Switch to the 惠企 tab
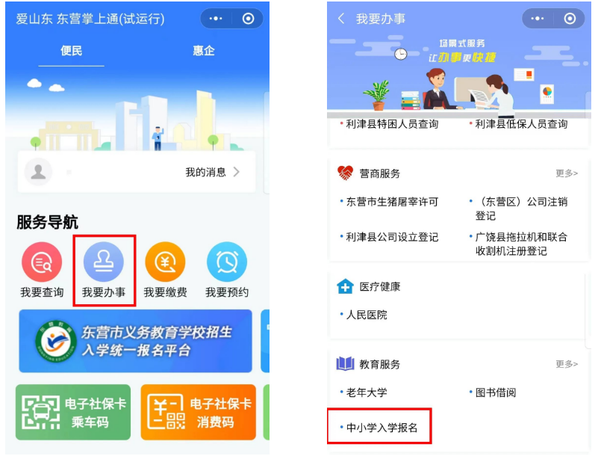The image size is (598, 462). tap(204, 51)
